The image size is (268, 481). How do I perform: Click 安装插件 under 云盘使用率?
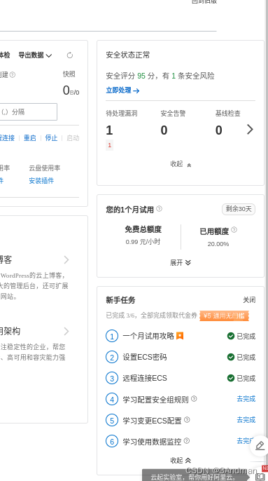tap(41, 181)
